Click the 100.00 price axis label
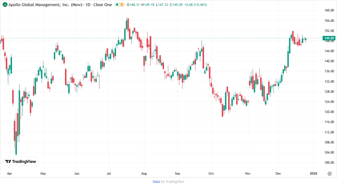 (x=329, y=162)
